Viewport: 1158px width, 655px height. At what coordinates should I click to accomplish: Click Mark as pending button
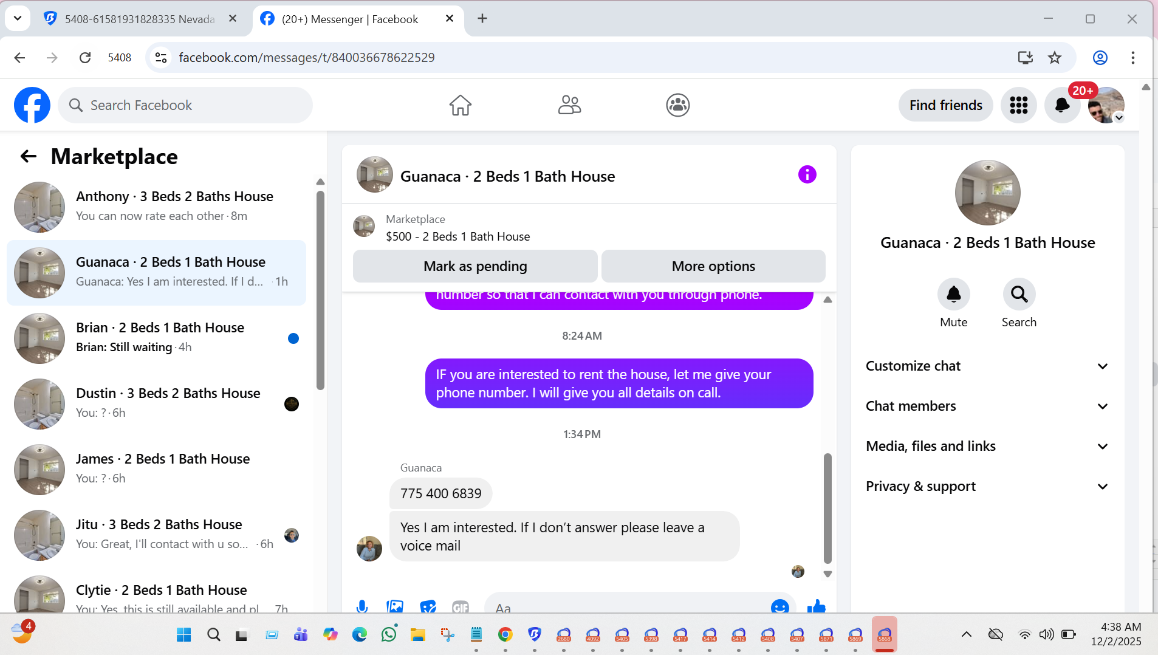pyautogui.click(x=475, y=266)
